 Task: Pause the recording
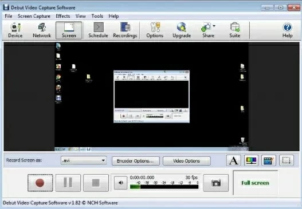coord(68,183)
